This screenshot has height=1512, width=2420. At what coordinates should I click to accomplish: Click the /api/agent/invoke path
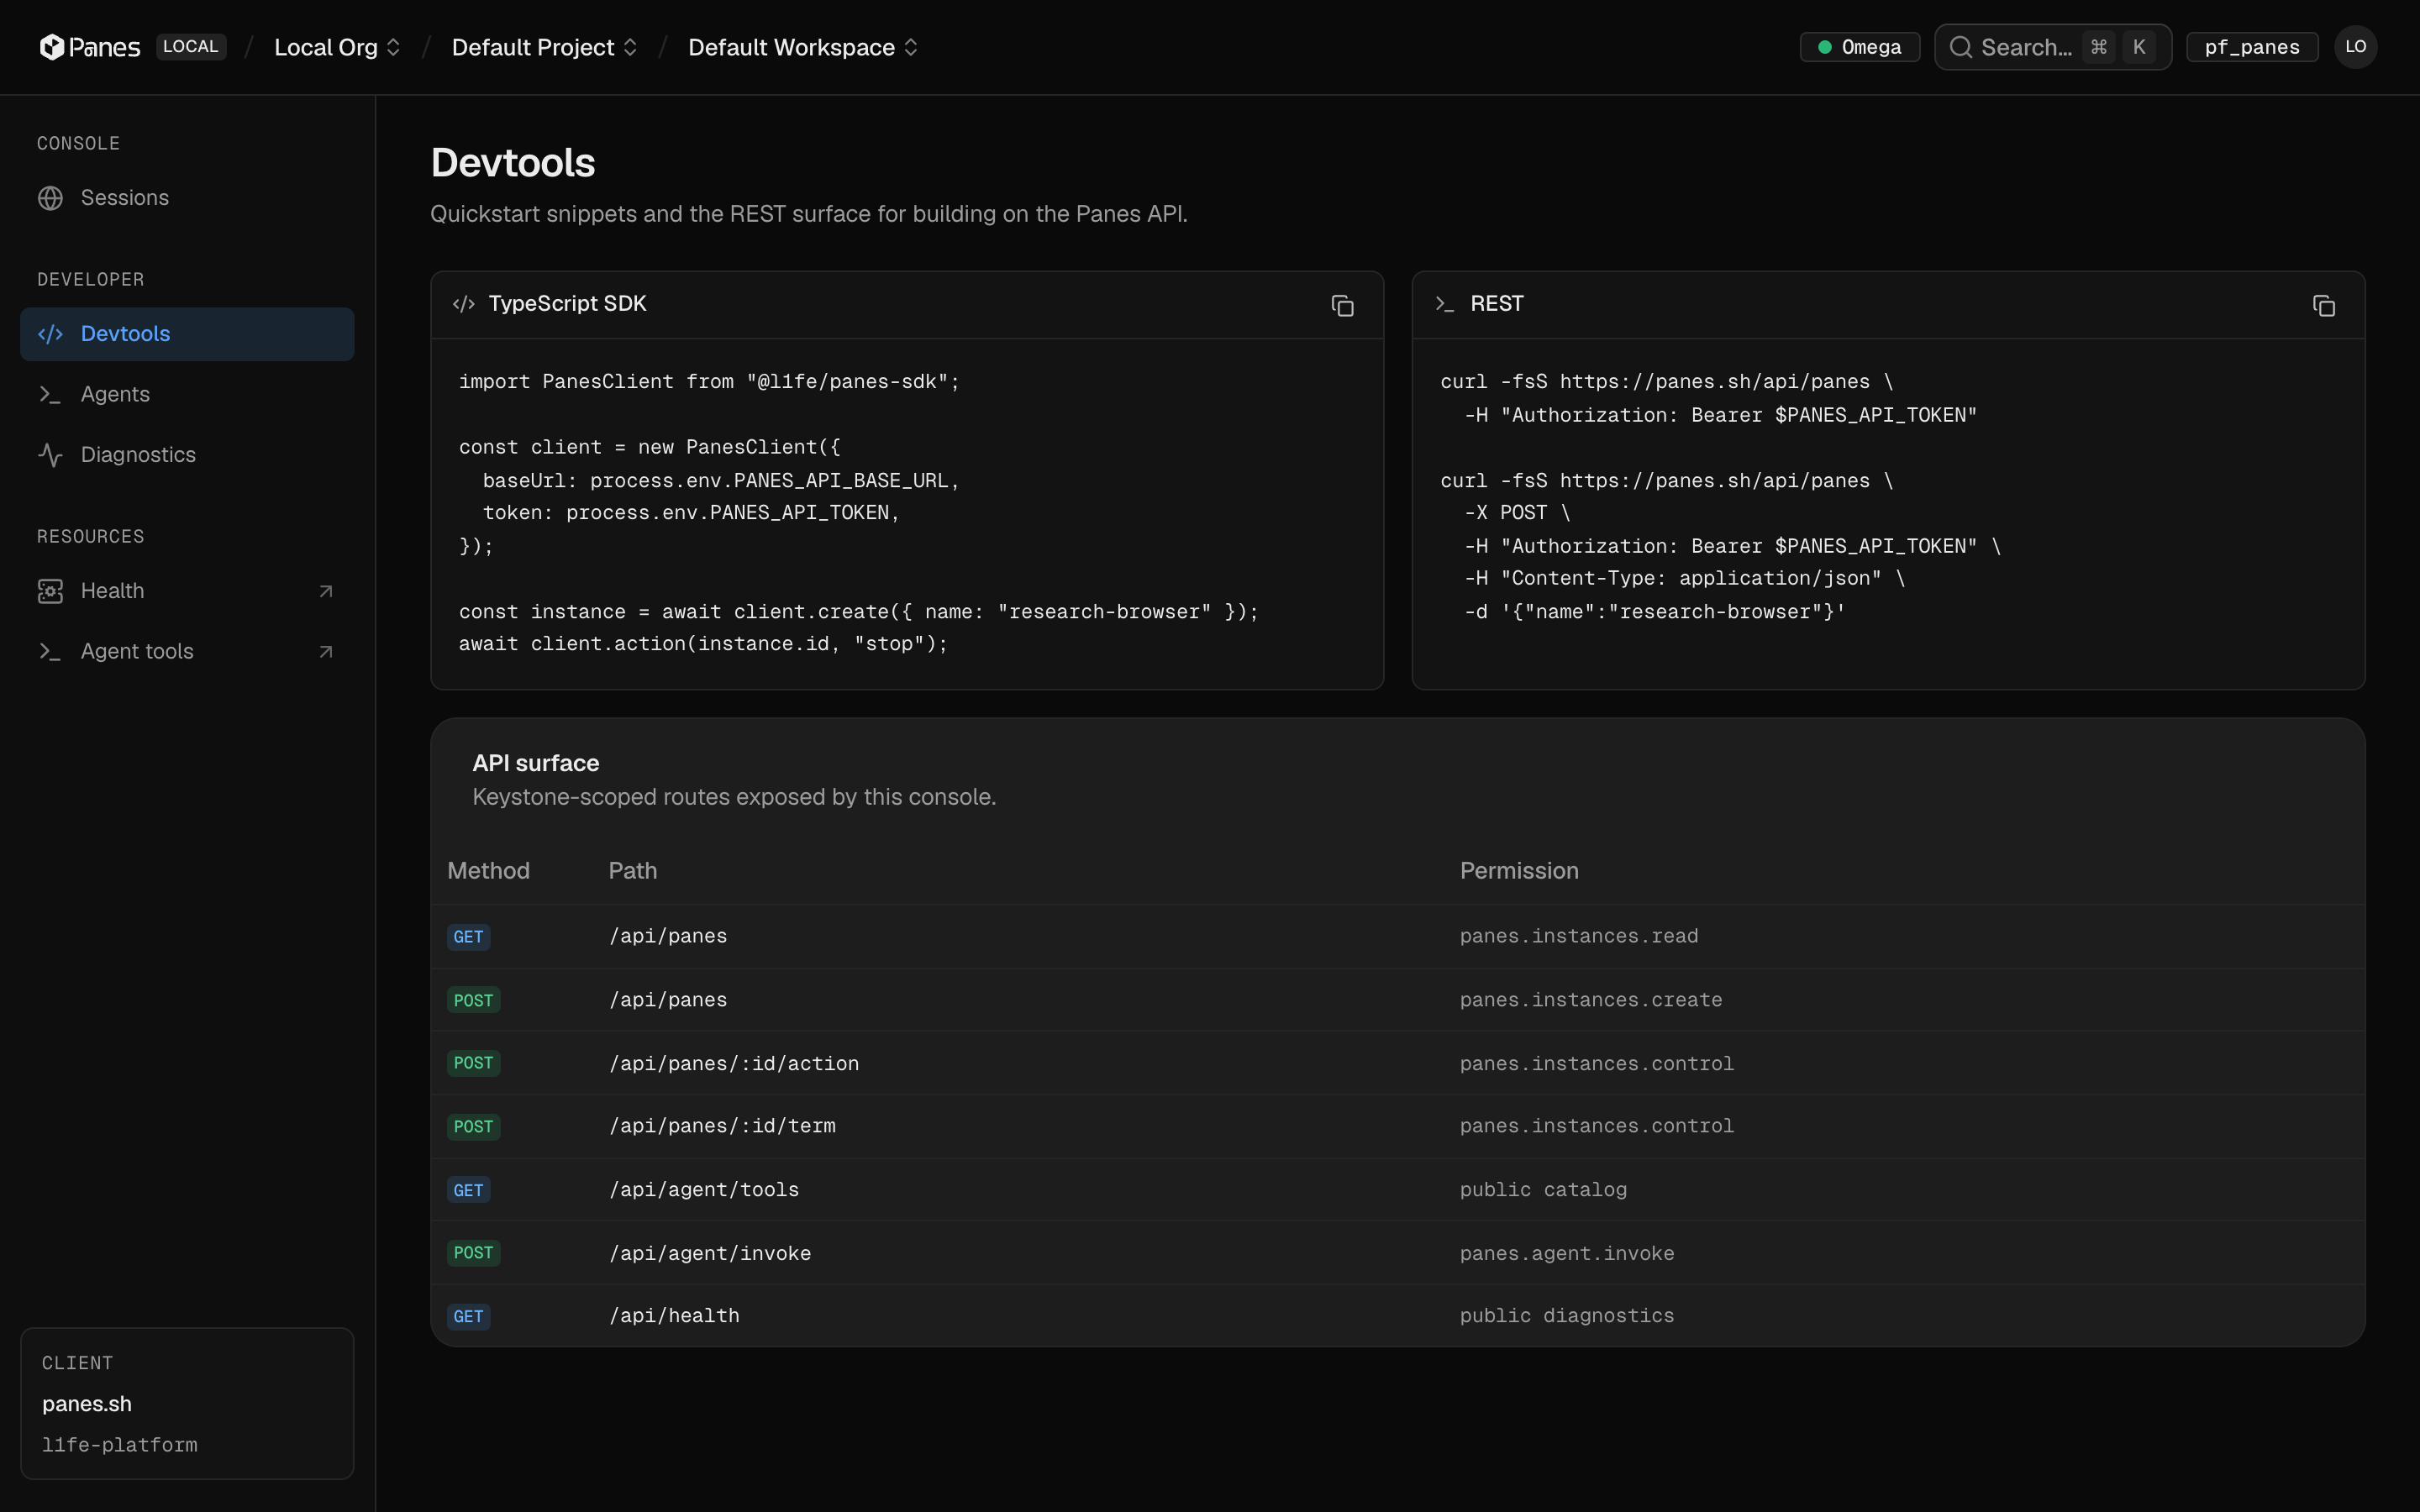[710, 1253]
